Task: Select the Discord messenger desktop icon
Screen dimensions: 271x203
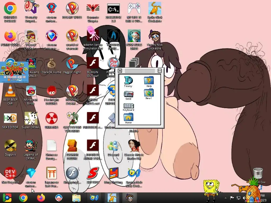Action: [x=113, y=148]
